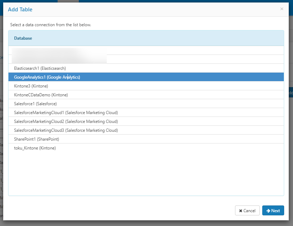Select SharePoint1 (SharePoint) connection

[146, 139]
